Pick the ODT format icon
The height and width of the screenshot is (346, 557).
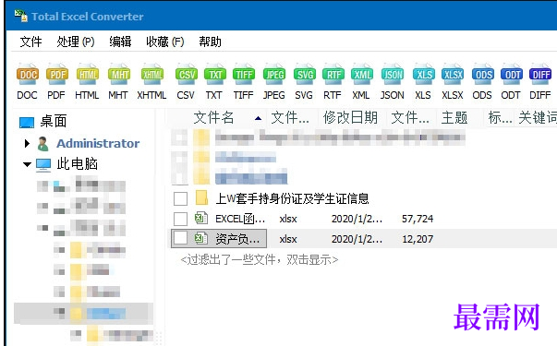[x=512, y=75]
